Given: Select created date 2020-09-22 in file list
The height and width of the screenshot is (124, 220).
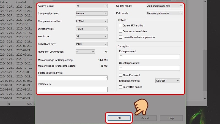Looking at the screenshot, I should [24, 46].
